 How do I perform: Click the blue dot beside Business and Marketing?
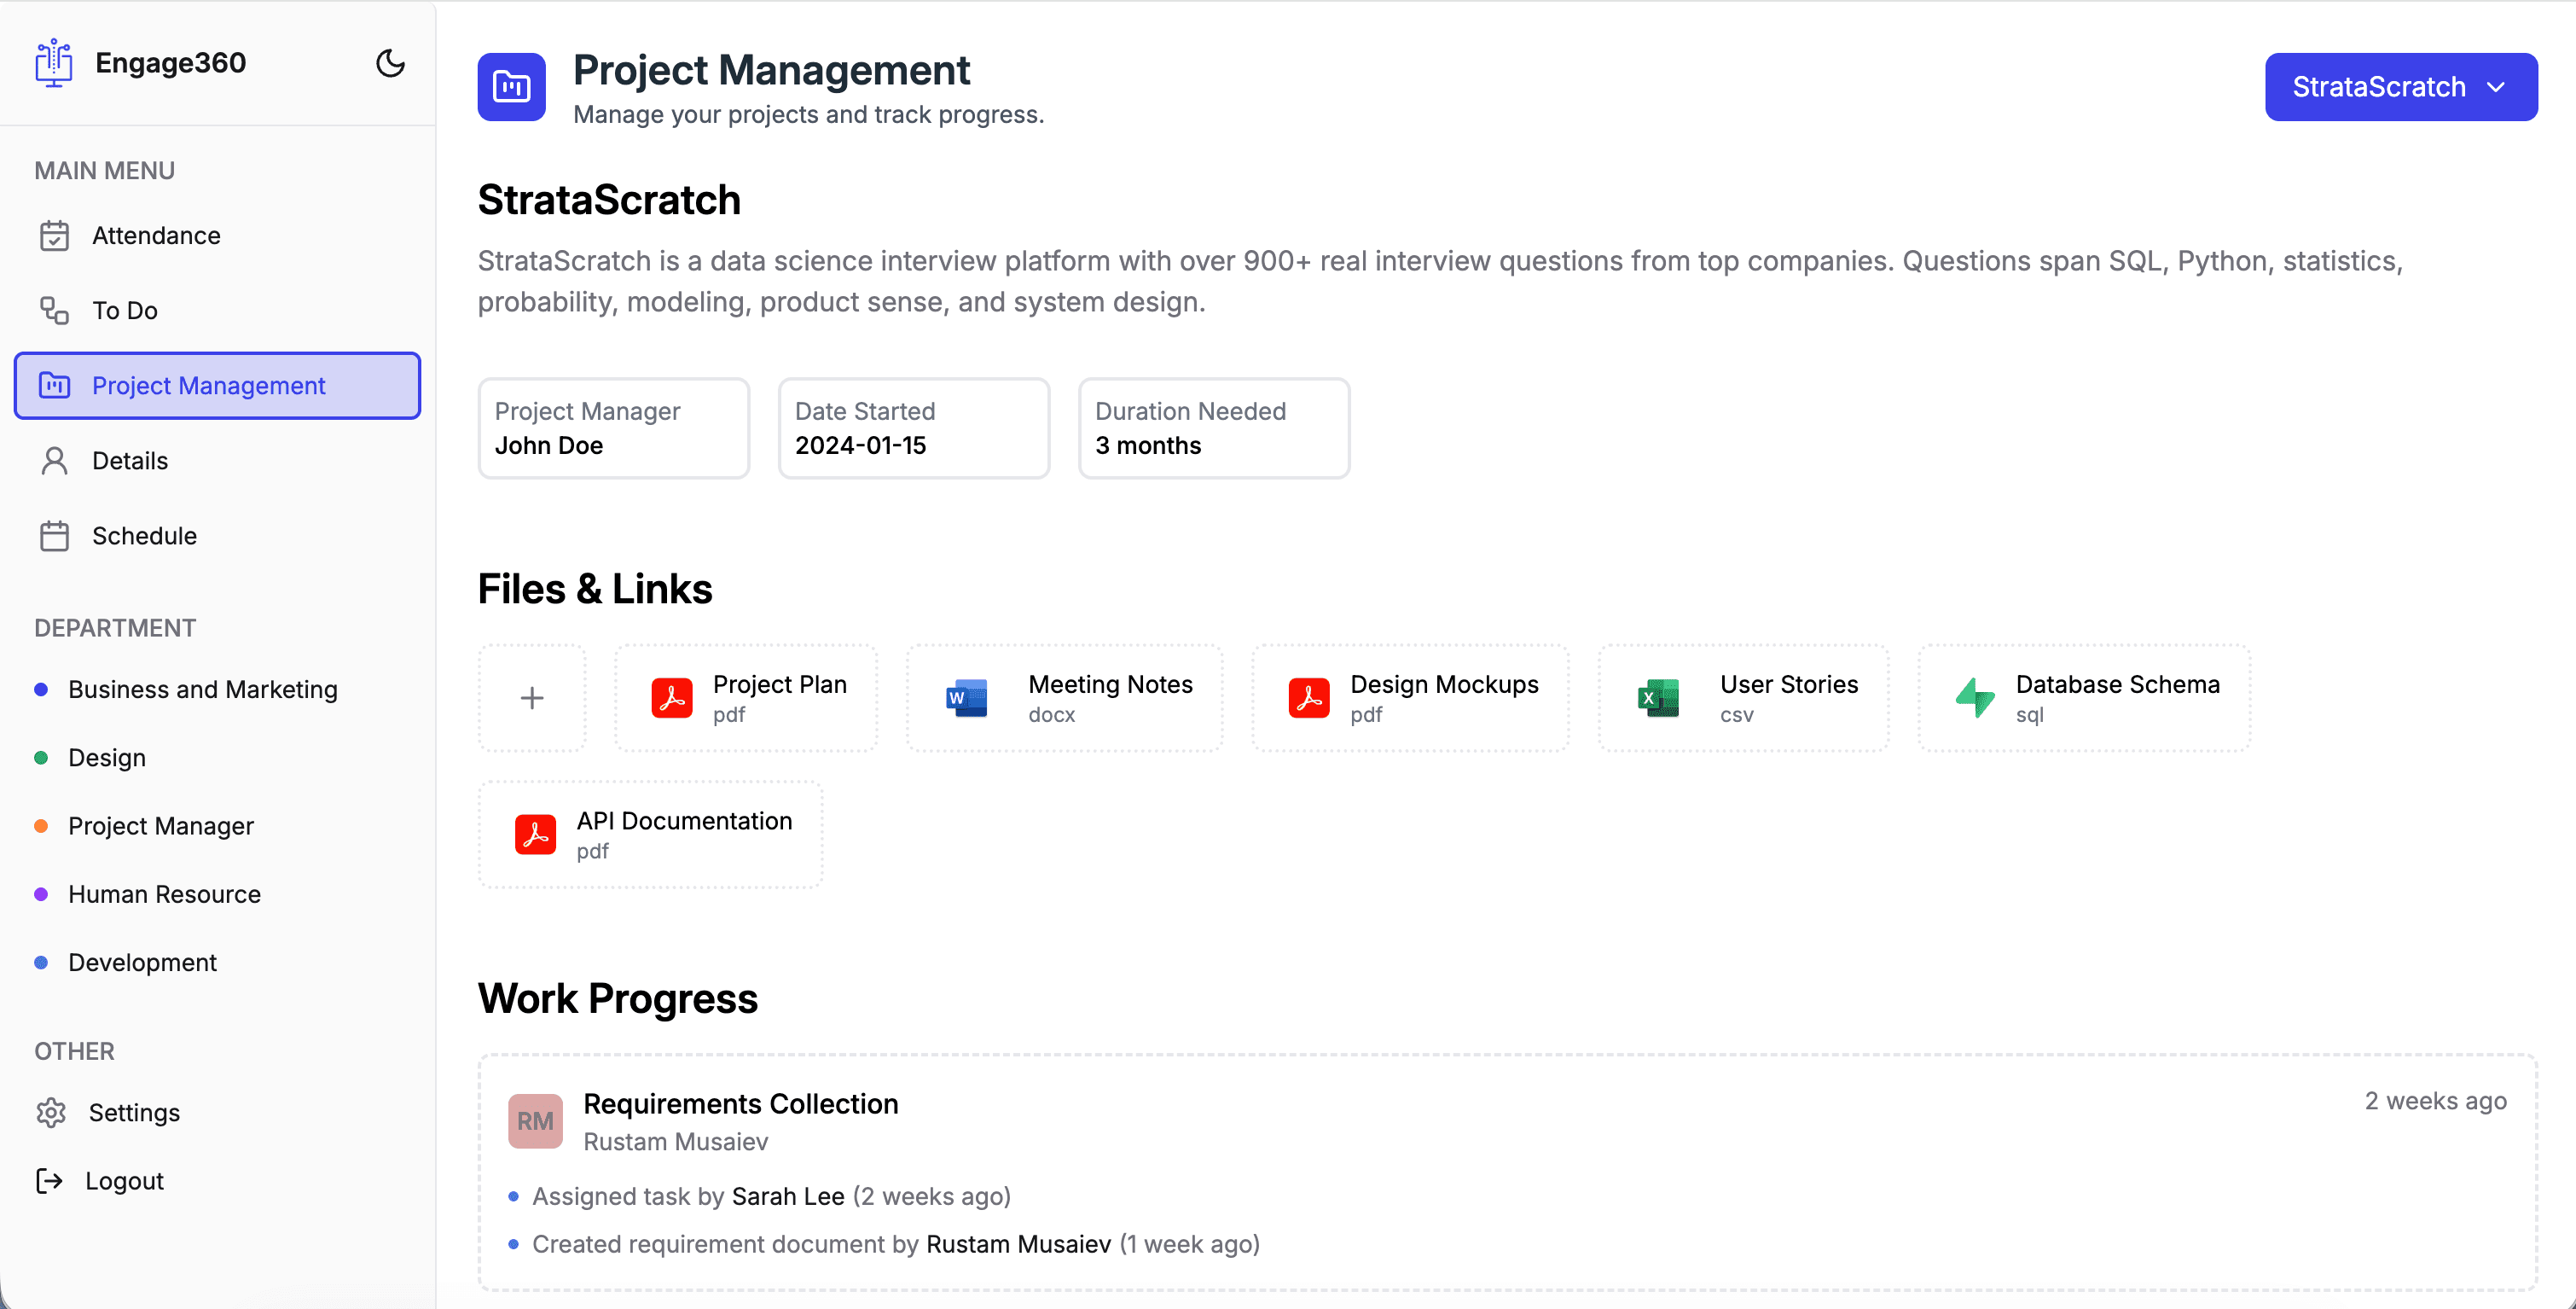click(41, 689)
